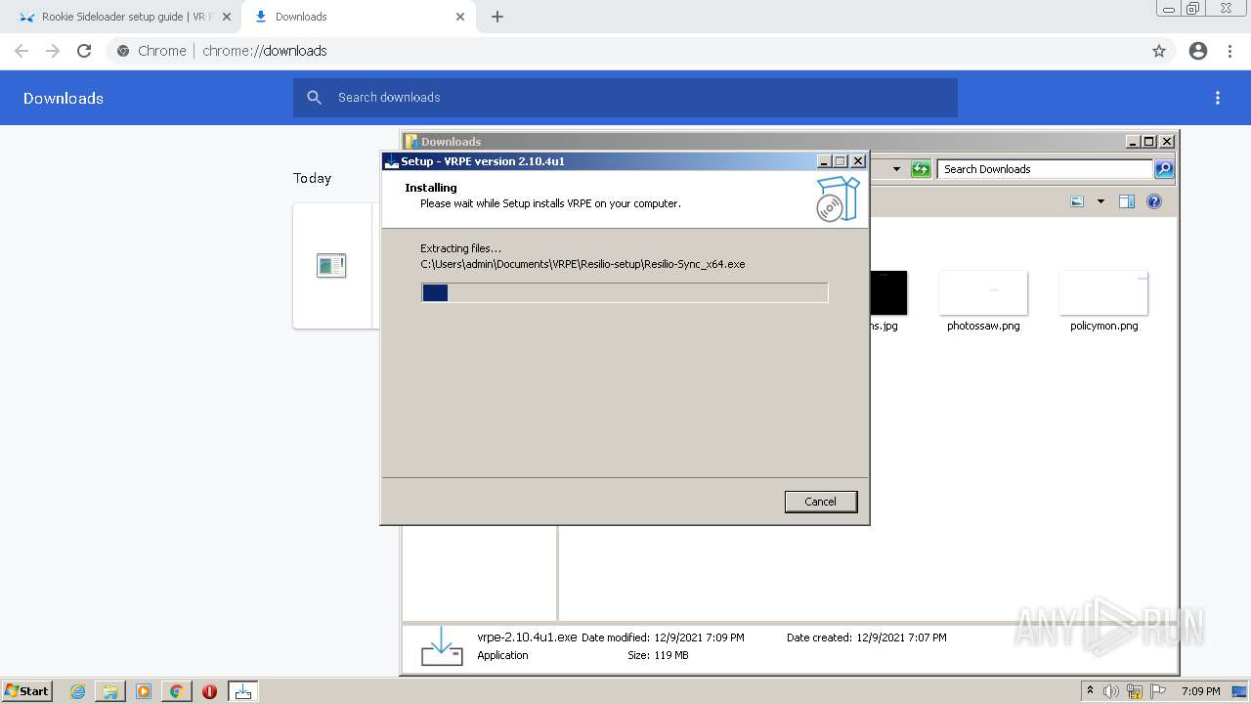This screenshot has width=1251, height=704.
Task: Open Windows Explorer from the taskbar
Action: pyautogui.click(x=110, y=691)
